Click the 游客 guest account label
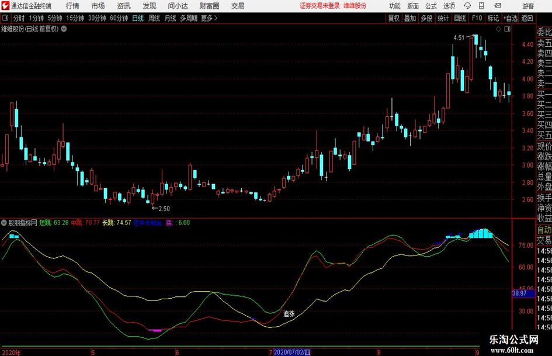This screenshot has height=356, width=552. pos(528,6)
